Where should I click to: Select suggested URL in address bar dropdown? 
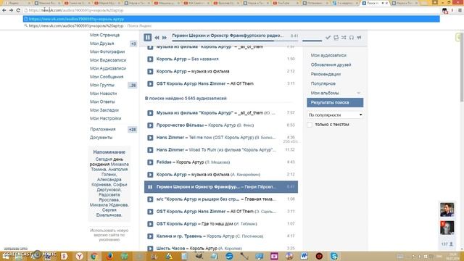coord(231,19)
